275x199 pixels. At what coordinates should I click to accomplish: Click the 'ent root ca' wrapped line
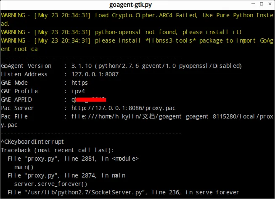pyautogui.click(x=19, y=49)
